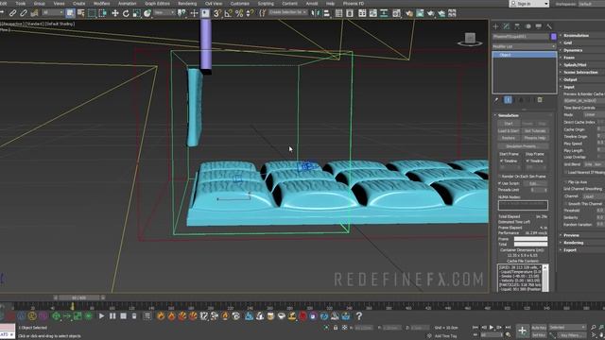Toggle the Stop Frame Timeline checkbox

coord(527,161)
